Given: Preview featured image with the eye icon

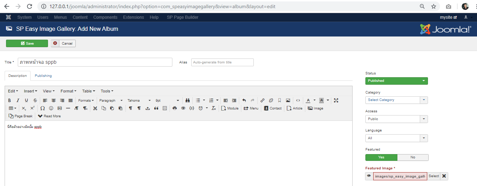Looking at the screenshot, I should (x=369, y=176).
